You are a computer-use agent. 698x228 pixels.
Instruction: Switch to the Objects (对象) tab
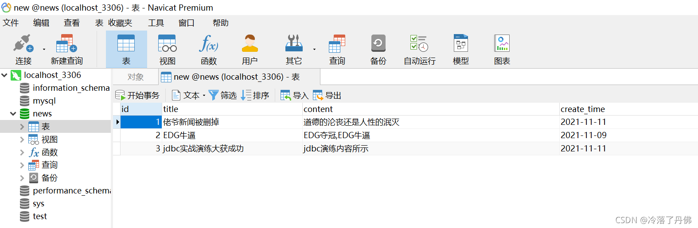coord(136,77)
